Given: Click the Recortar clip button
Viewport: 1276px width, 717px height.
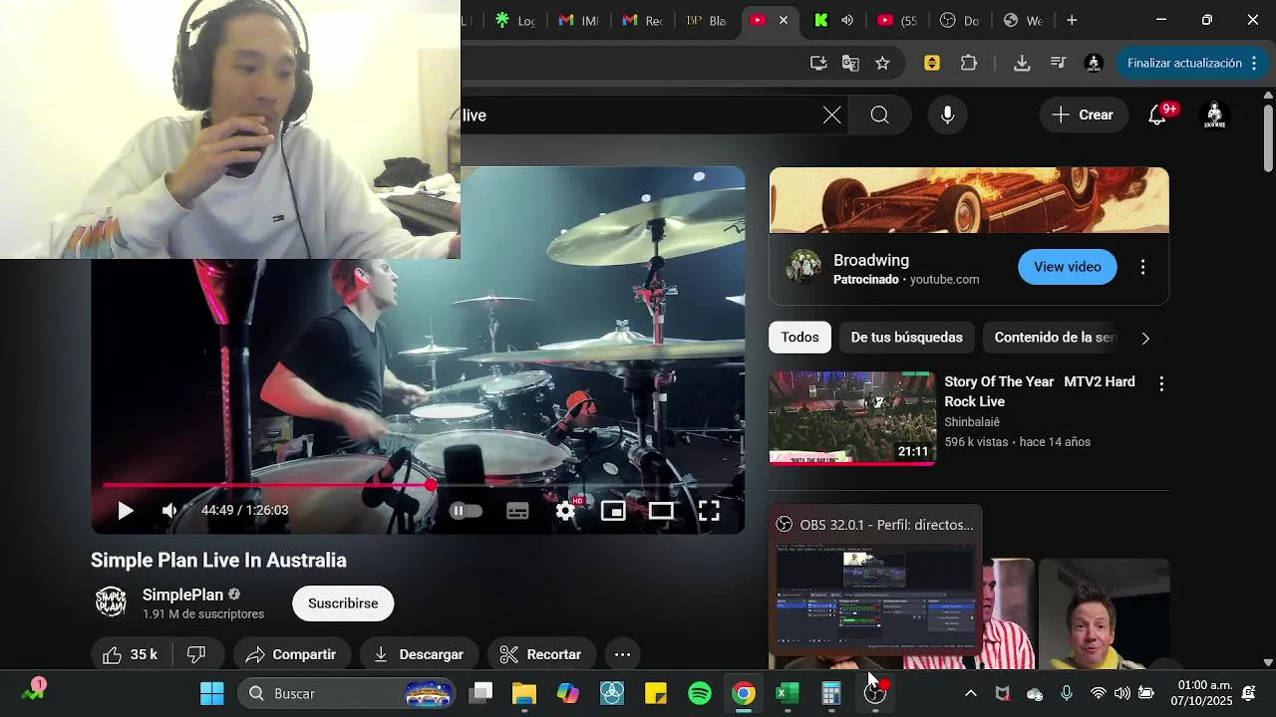Looking at the screenshot, I should click(541, 654).
